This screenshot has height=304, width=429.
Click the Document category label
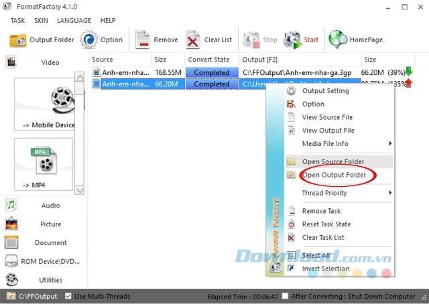(x=51, y=243)
